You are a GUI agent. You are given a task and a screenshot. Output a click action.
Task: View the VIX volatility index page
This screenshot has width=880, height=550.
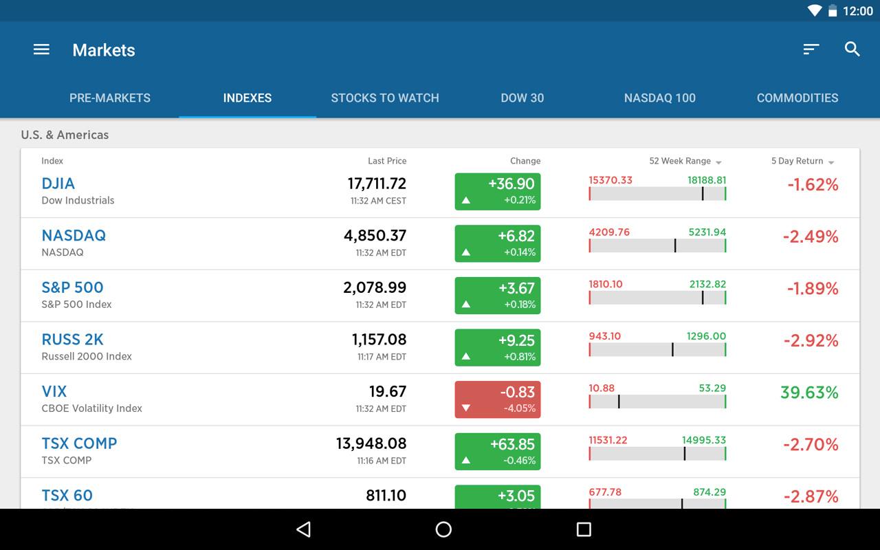click(54, 391)
